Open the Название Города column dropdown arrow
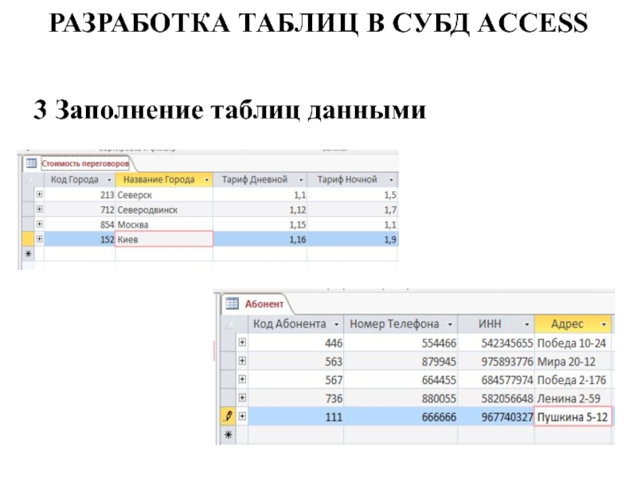 207,180
